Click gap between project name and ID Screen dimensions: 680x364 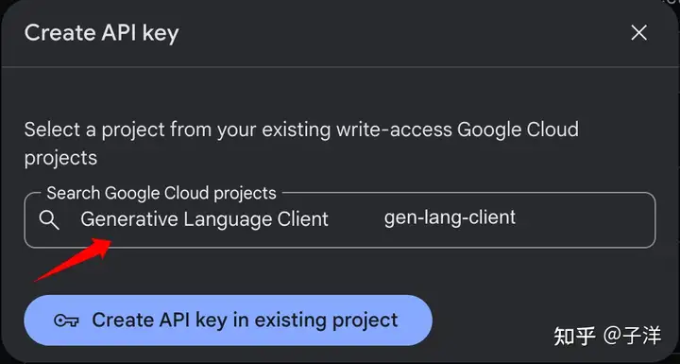[356, 219]
